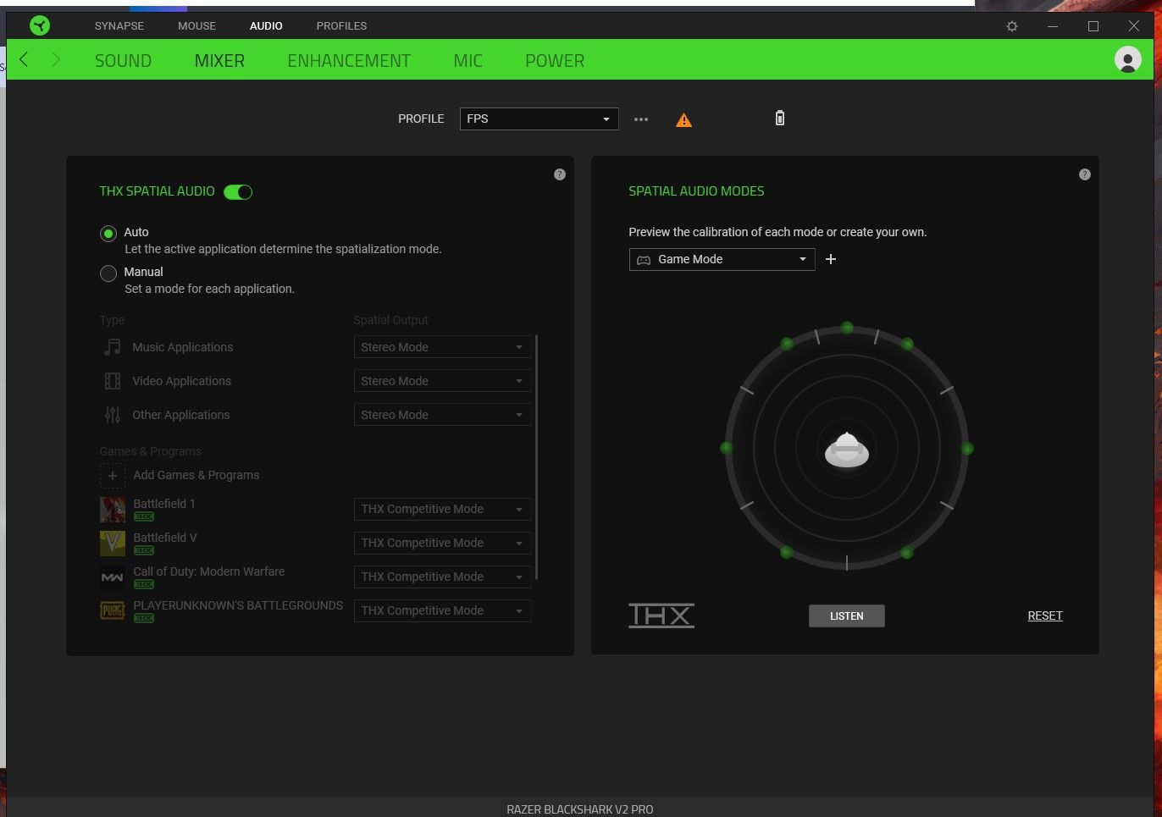
Task: Click the applications list scrollbar
Action: click(x=537, y=457)
